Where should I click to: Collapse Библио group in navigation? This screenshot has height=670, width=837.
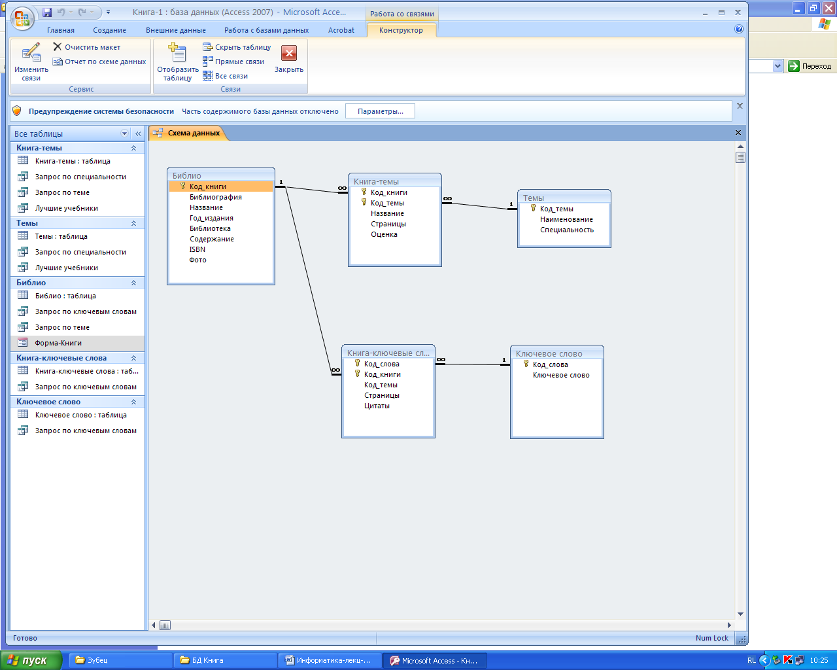(133, 283)
